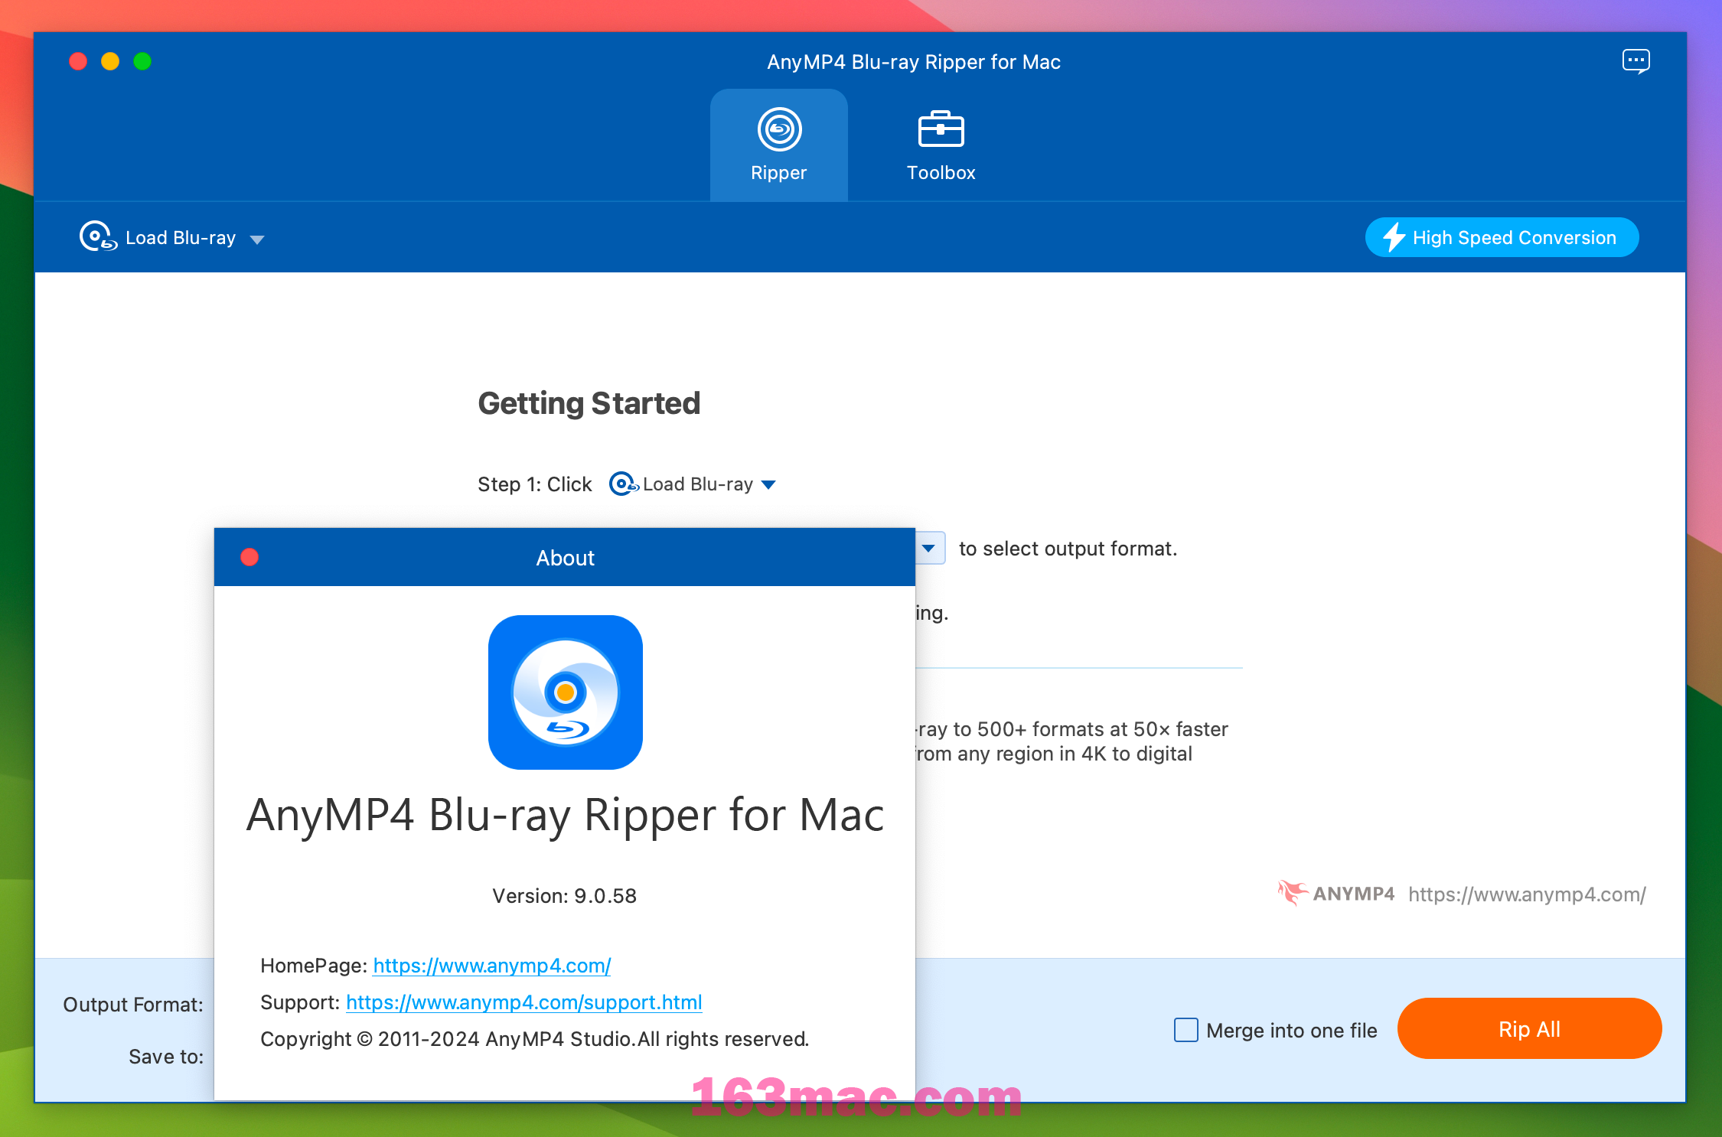This screenshot has width=1722, height=1137.
Task: Open the Support link in About dialog
Action: click(524, 1002)
